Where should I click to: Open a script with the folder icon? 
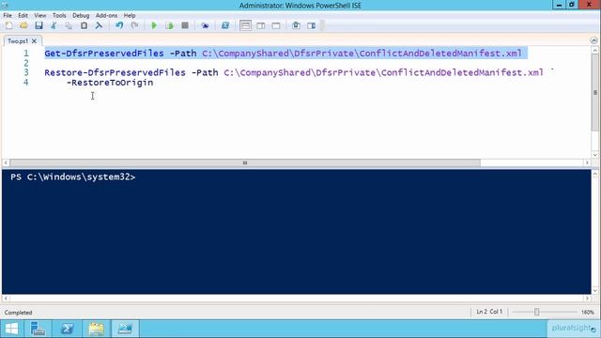click(x=23, y=25)
